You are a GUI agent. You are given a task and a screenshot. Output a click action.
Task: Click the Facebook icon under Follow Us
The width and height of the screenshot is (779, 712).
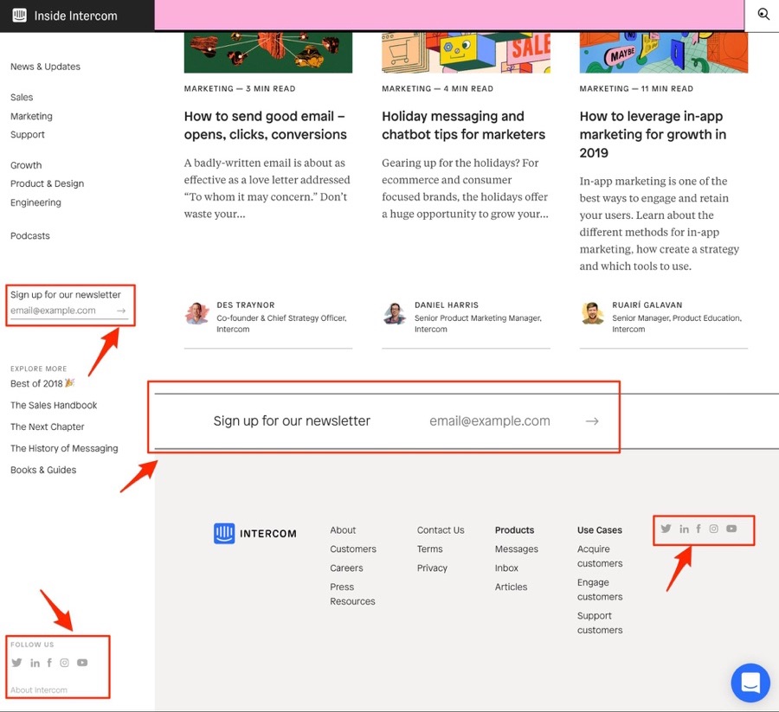(49, 662)
